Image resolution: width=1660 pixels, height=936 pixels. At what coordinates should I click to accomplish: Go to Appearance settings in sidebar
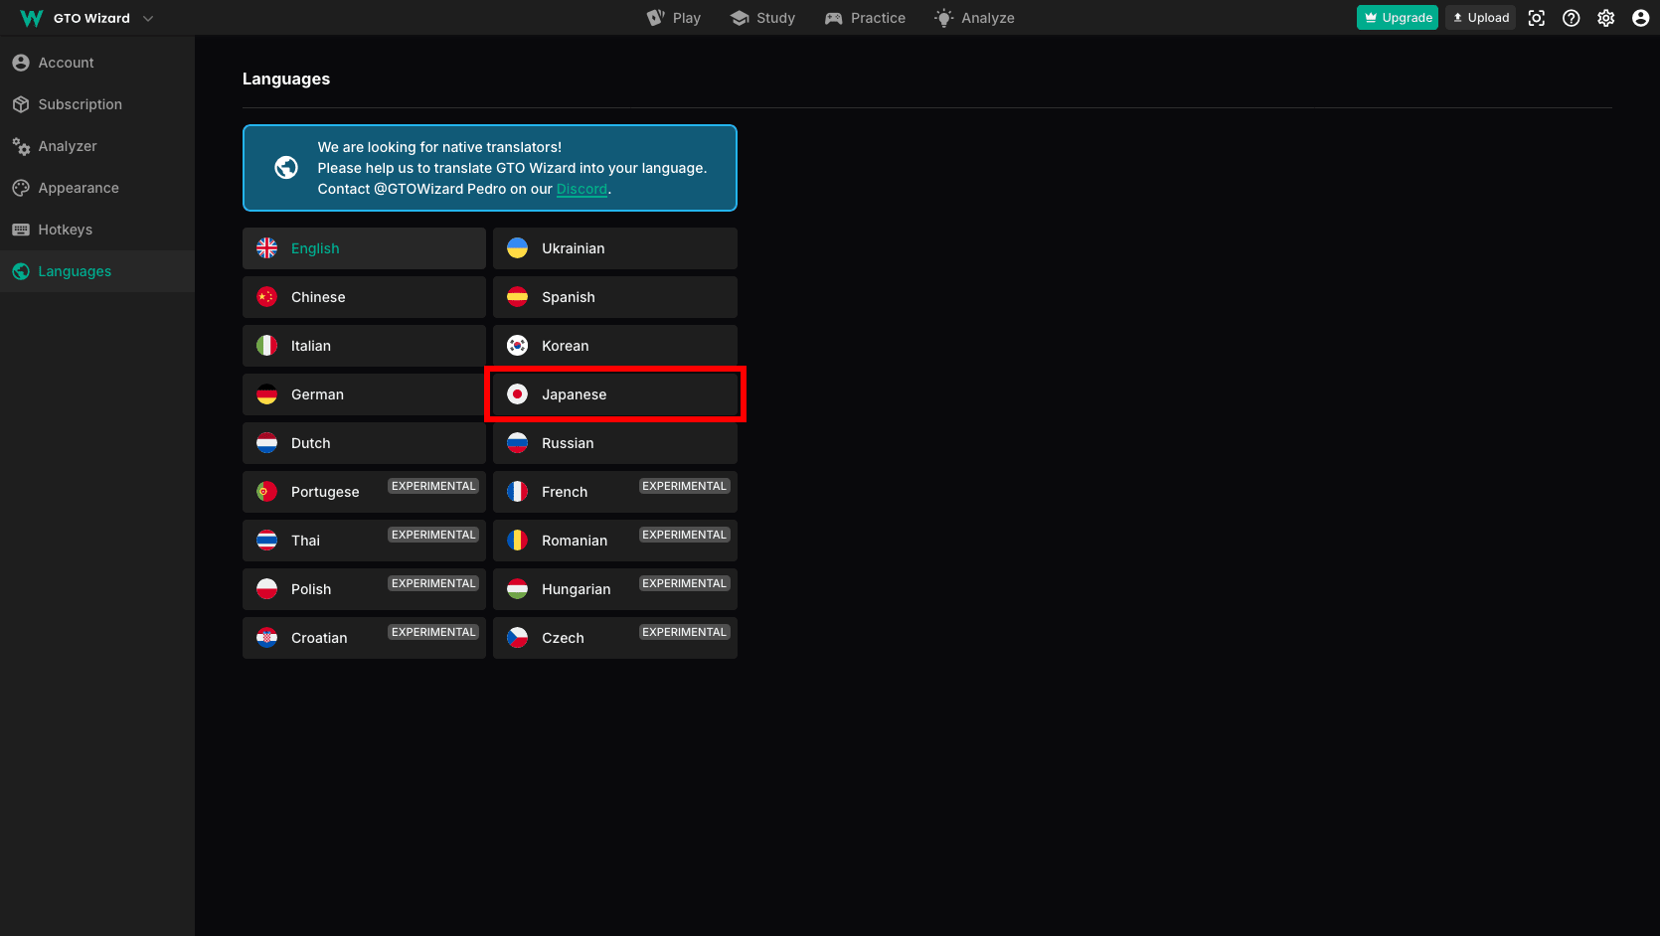pyautogui.click(x=79, y=188)
